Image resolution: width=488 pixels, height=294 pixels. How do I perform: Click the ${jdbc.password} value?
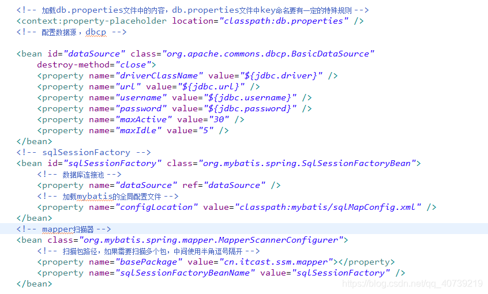[x=250, y=108]
